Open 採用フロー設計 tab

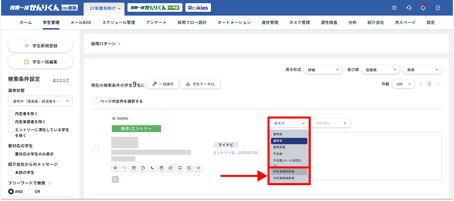coord(192,22)
